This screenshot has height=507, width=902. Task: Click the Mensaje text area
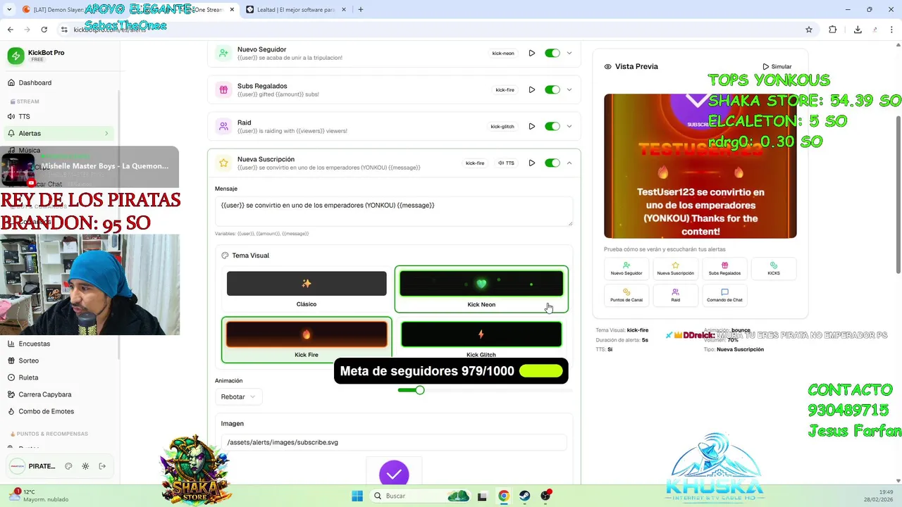(x=393, y=211)
